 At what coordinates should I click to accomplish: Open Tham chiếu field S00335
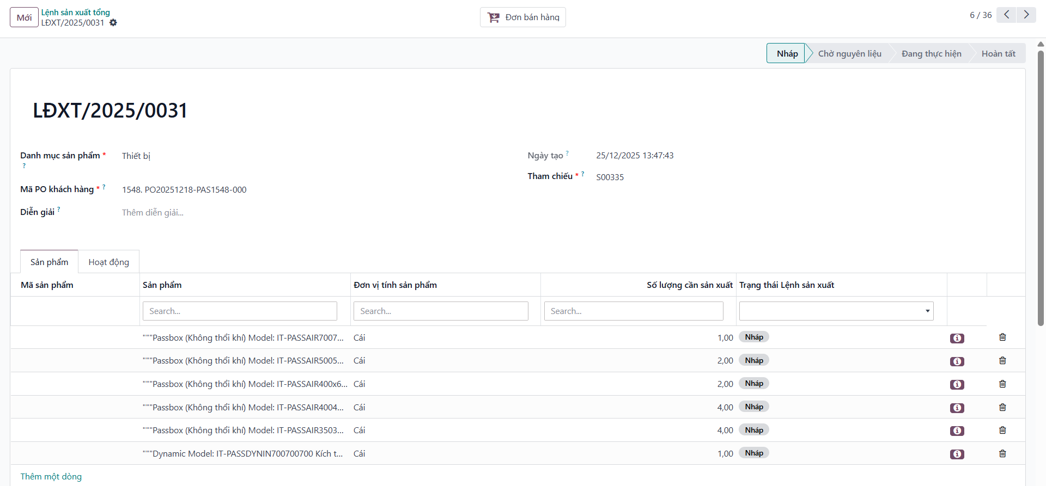(x=610, y=177)
